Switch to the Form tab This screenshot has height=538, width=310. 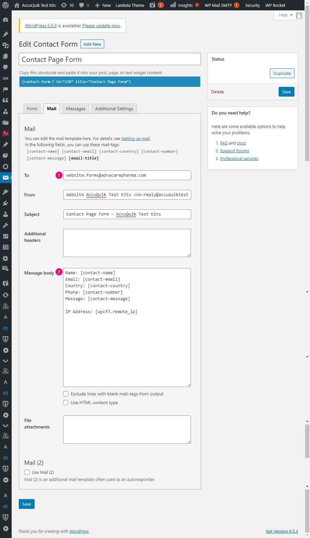coord(32,109)
